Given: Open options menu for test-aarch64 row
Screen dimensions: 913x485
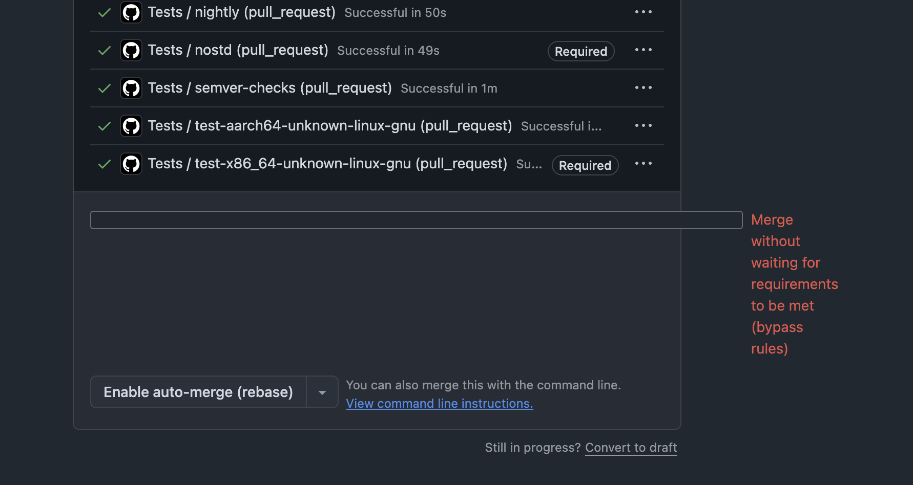Looking at the screenshot, I should tap(644, 125).
